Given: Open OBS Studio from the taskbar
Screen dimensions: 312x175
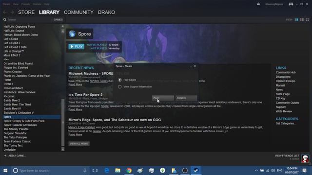Looking at the screenshot, I should [x=185, y=171].
